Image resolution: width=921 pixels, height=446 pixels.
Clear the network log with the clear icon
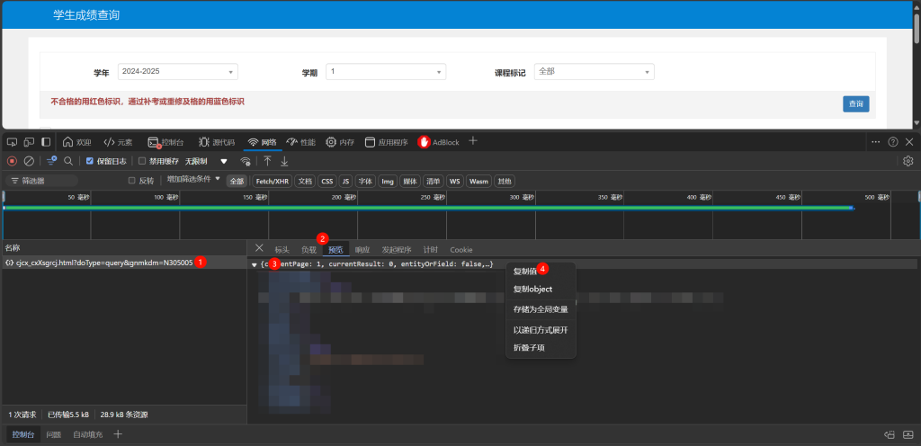click(x=29, y=161)
